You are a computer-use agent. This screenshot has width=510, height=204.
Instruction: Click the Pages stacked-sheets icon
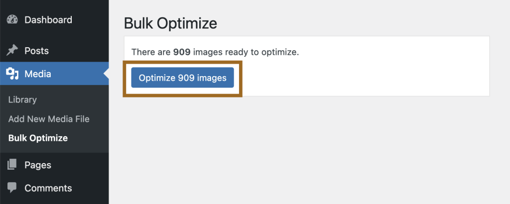point(12,165)
